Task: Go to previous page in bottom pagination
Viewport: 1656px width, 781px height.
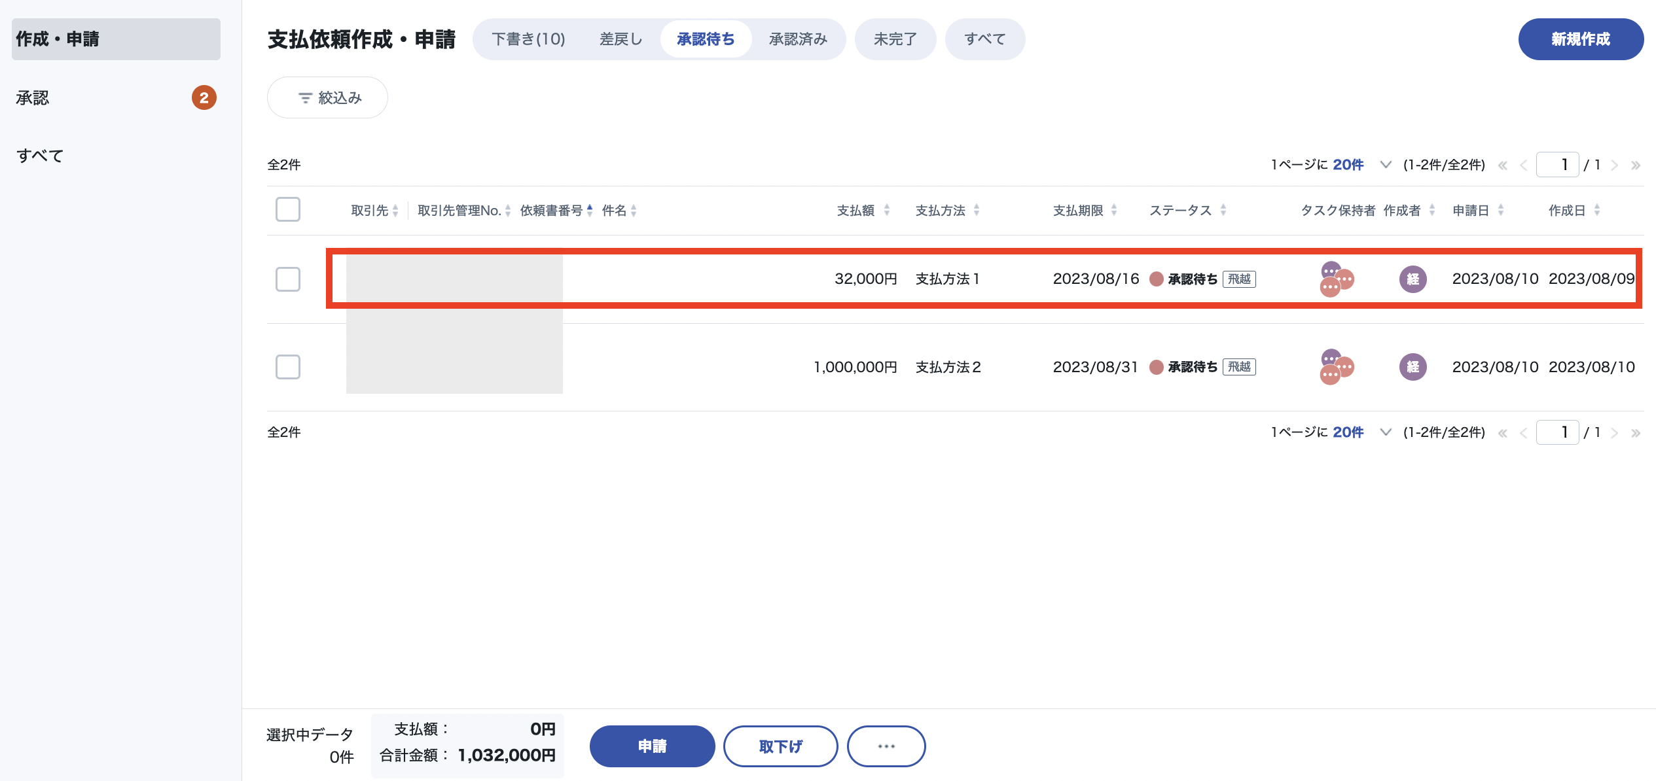Action: coord(1524,433)
